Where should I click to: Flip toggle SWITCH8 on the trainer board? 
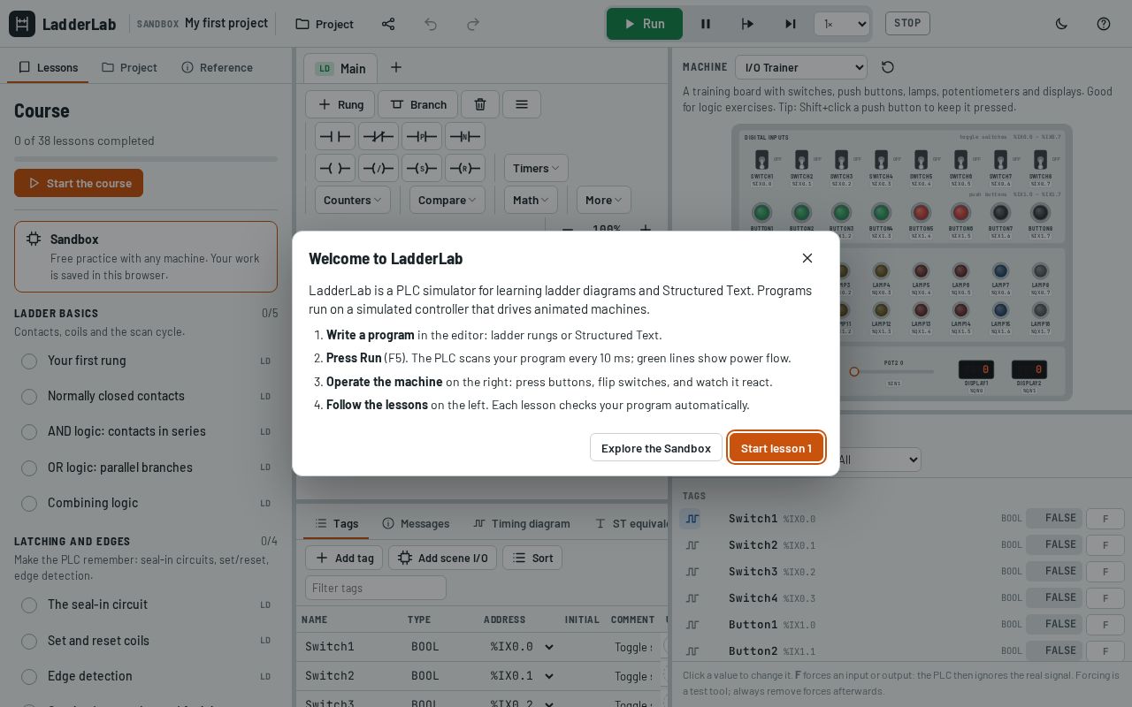pyautogui.click(x=1040, y=160)
